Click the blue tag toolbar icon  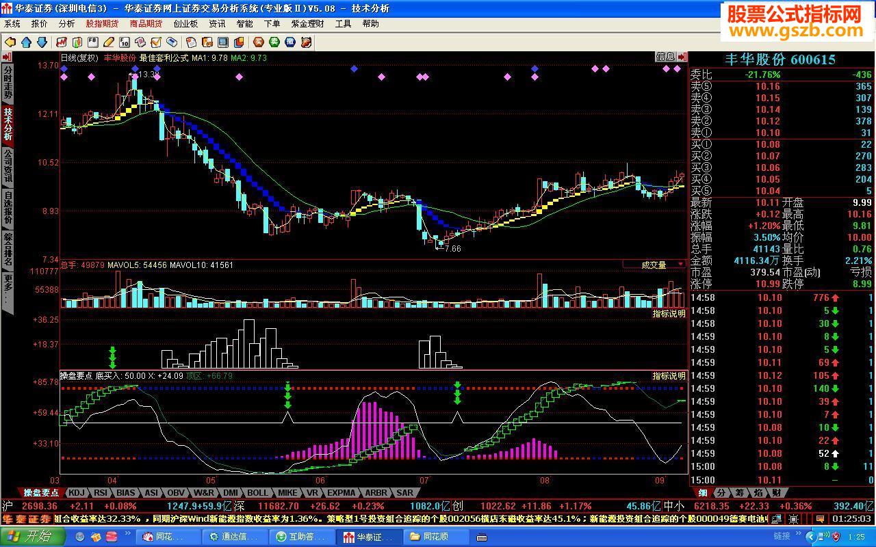[x=171, y=42]
